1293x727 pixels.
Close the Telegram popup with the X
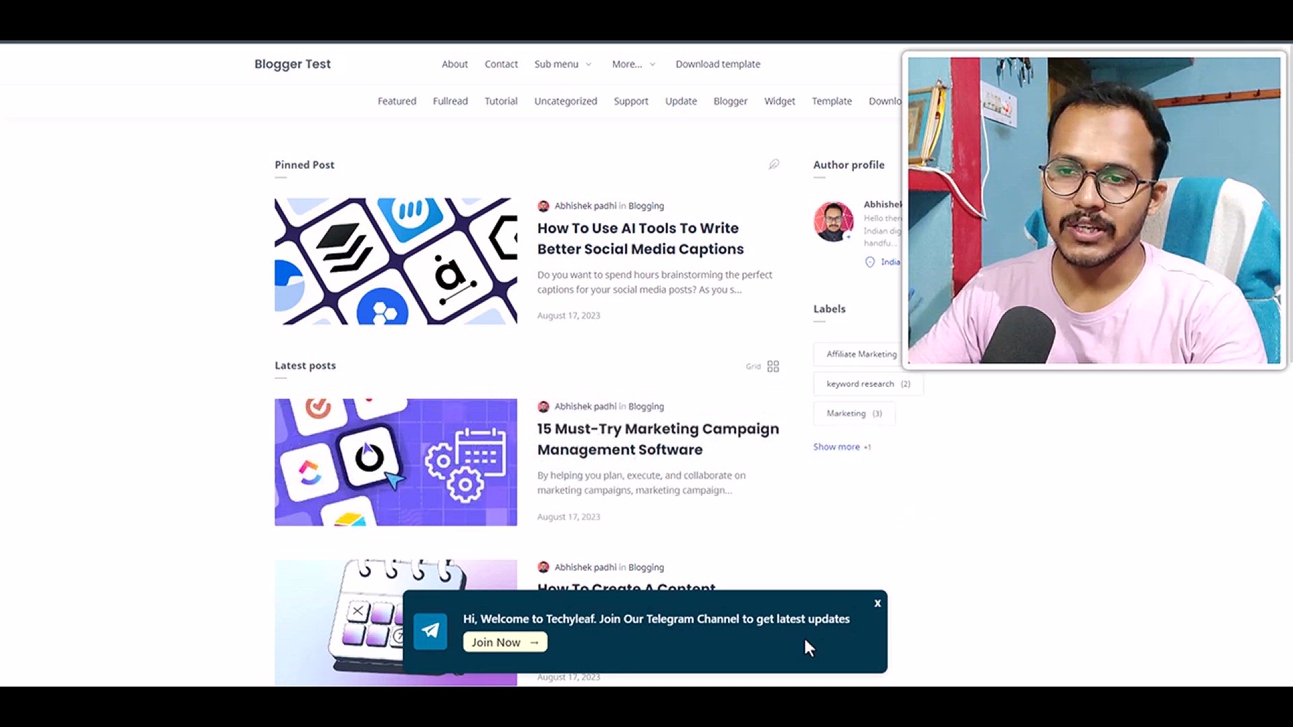[x=877, y=603]
